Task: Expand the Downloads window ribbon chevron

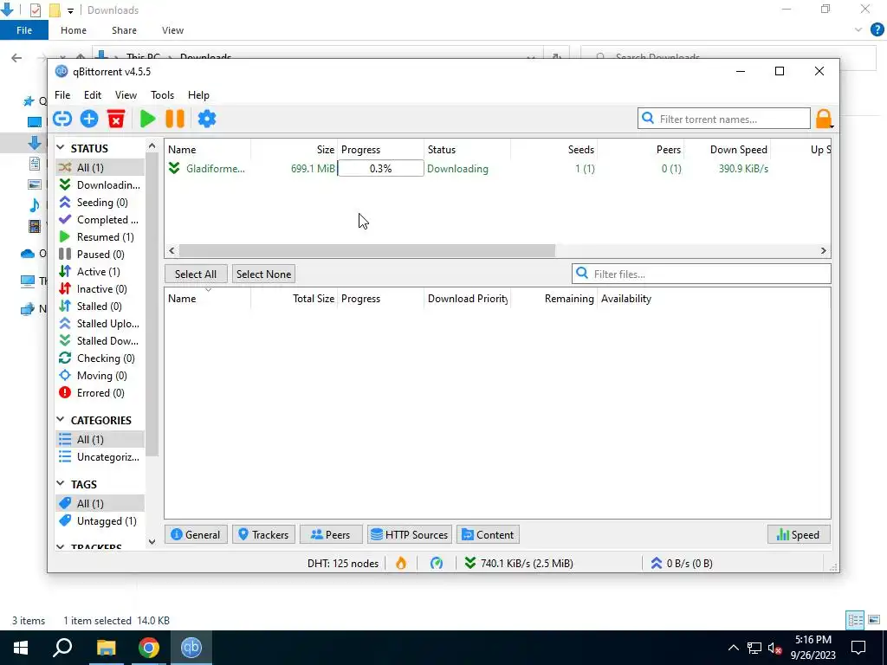Action: point(858,30)
